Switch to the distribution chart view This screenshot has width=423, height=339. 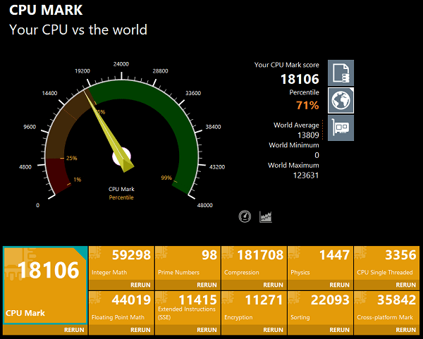coord(266,216)
